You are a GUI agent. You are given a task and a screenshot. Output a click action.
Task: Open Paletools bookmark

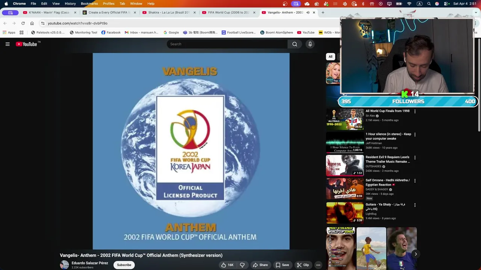(x=48, y=33)
